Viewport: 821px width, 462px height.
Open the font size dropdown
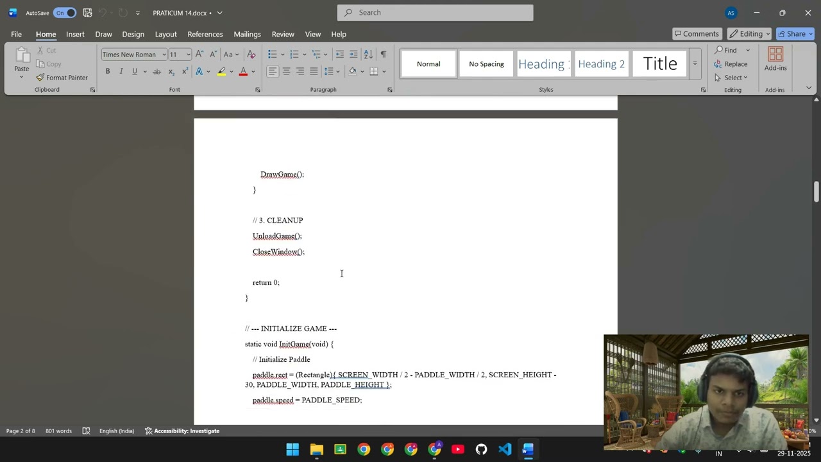coord(187,55)
